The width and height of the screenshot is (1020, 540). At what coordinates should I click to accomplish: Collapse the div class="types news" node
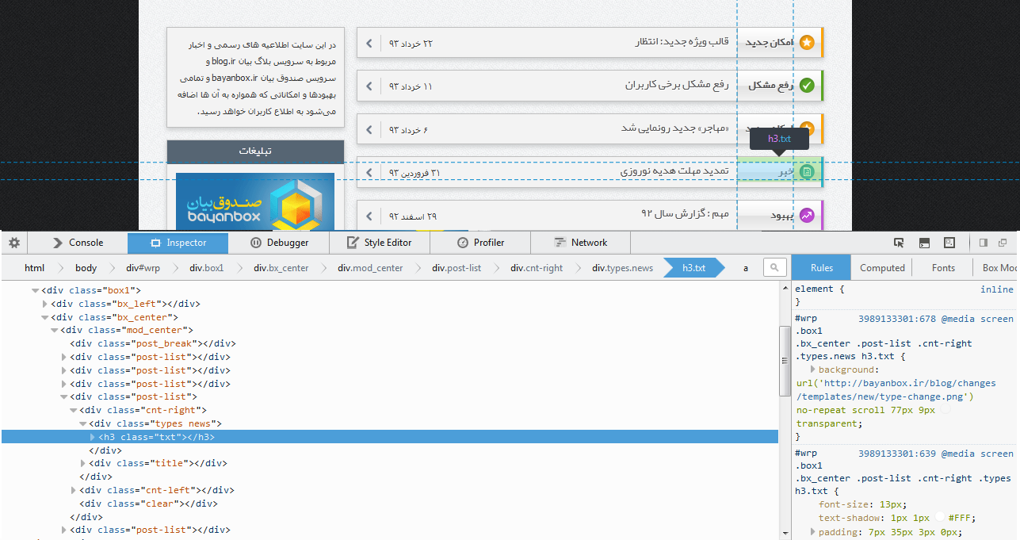tap(84, 424)
